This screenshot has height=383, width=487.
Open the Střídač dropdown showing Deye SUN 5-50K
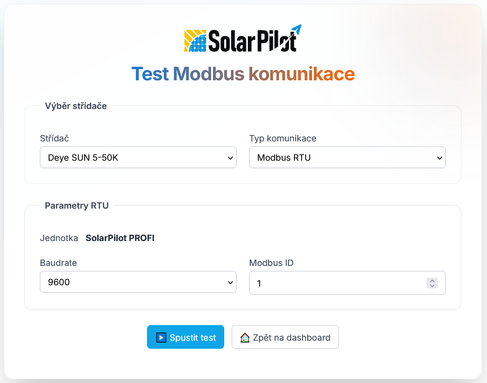pyautogui.click(x=138, y=158)
